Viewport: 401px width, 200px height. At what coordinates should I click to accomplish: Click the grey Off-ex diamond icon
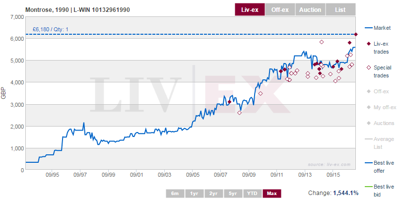(x=369, y=91)
